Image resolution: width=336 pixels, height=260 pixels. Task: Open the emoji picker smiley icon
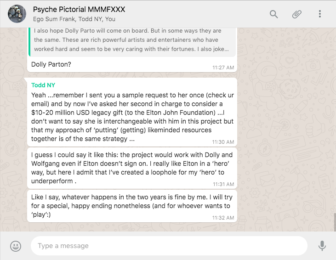[x=16, y=246]
